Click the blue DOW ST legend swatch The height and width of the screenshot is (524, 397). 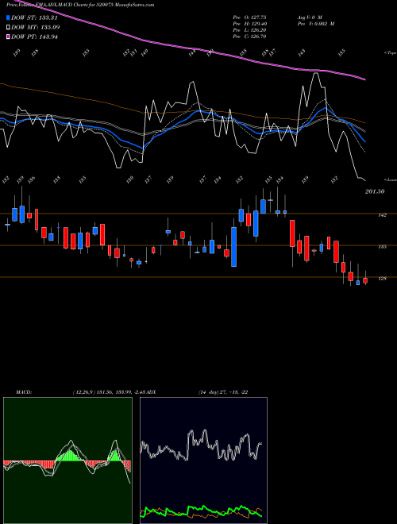[x=8, y=17]
